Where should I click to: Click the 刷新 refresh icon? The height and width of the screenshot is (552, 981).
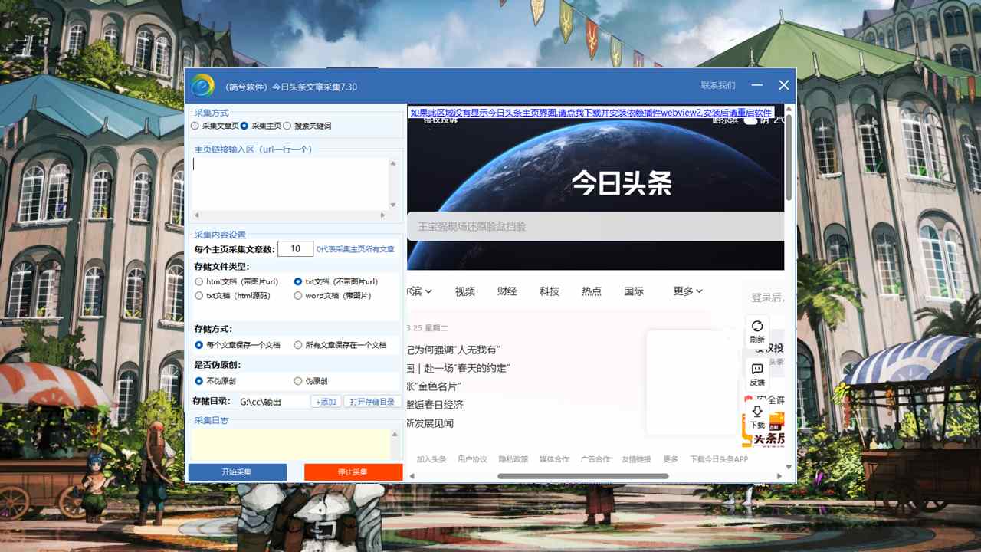[757, 330]
